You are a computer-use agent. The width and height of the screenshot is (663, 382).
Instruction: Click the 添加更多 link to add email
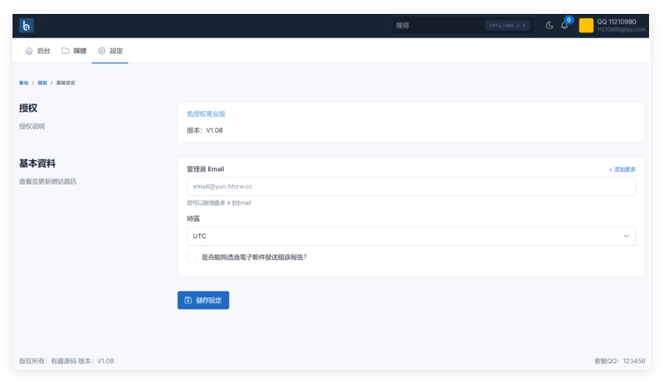pos(622,169)
